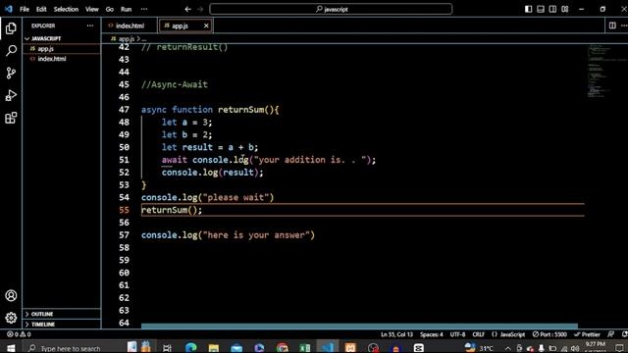Open app.js in the Explorer tree
Image resolution: width=628 pixels, height=353 pixels.
(62, 48)
